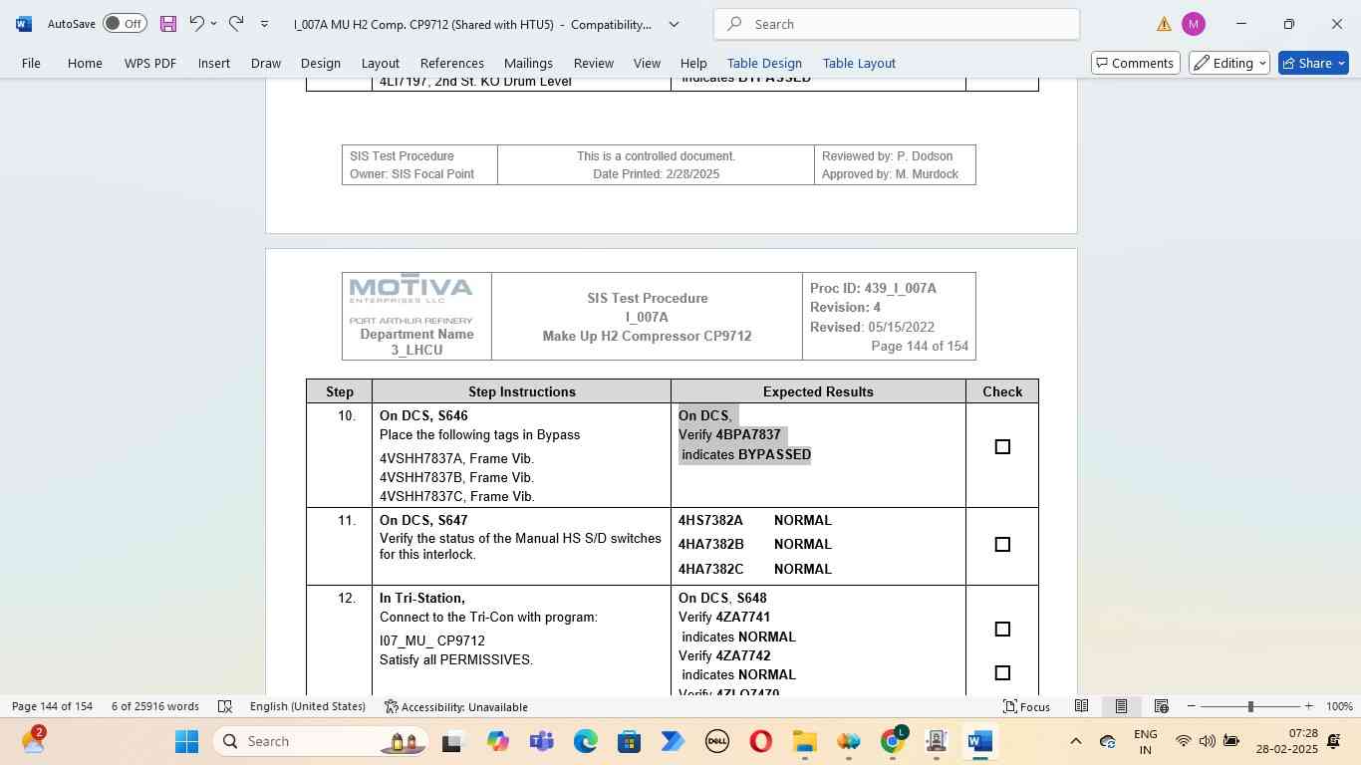Open zoom dialog via 100% label
Image resolution: width=1361 pixels, height=765 pixels.
pyautogui.click(x=1339, y=706)
